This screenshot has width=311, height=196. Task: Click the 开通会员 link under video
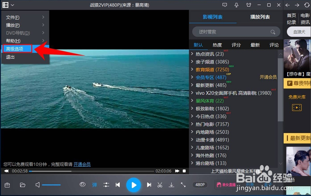pos(82,164)
